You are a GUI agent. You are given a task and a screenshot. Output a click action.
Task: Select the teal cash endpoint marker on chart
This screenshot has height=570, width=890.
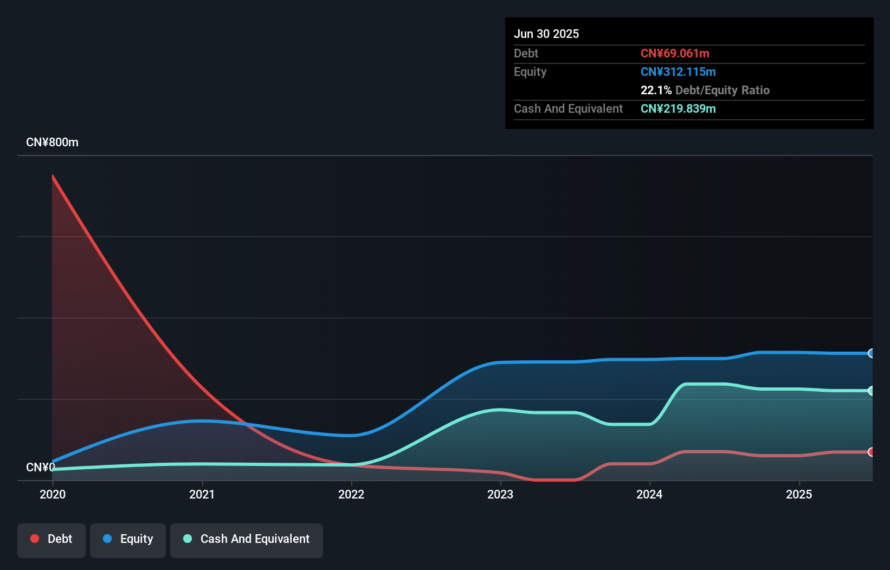coord(872,391)
